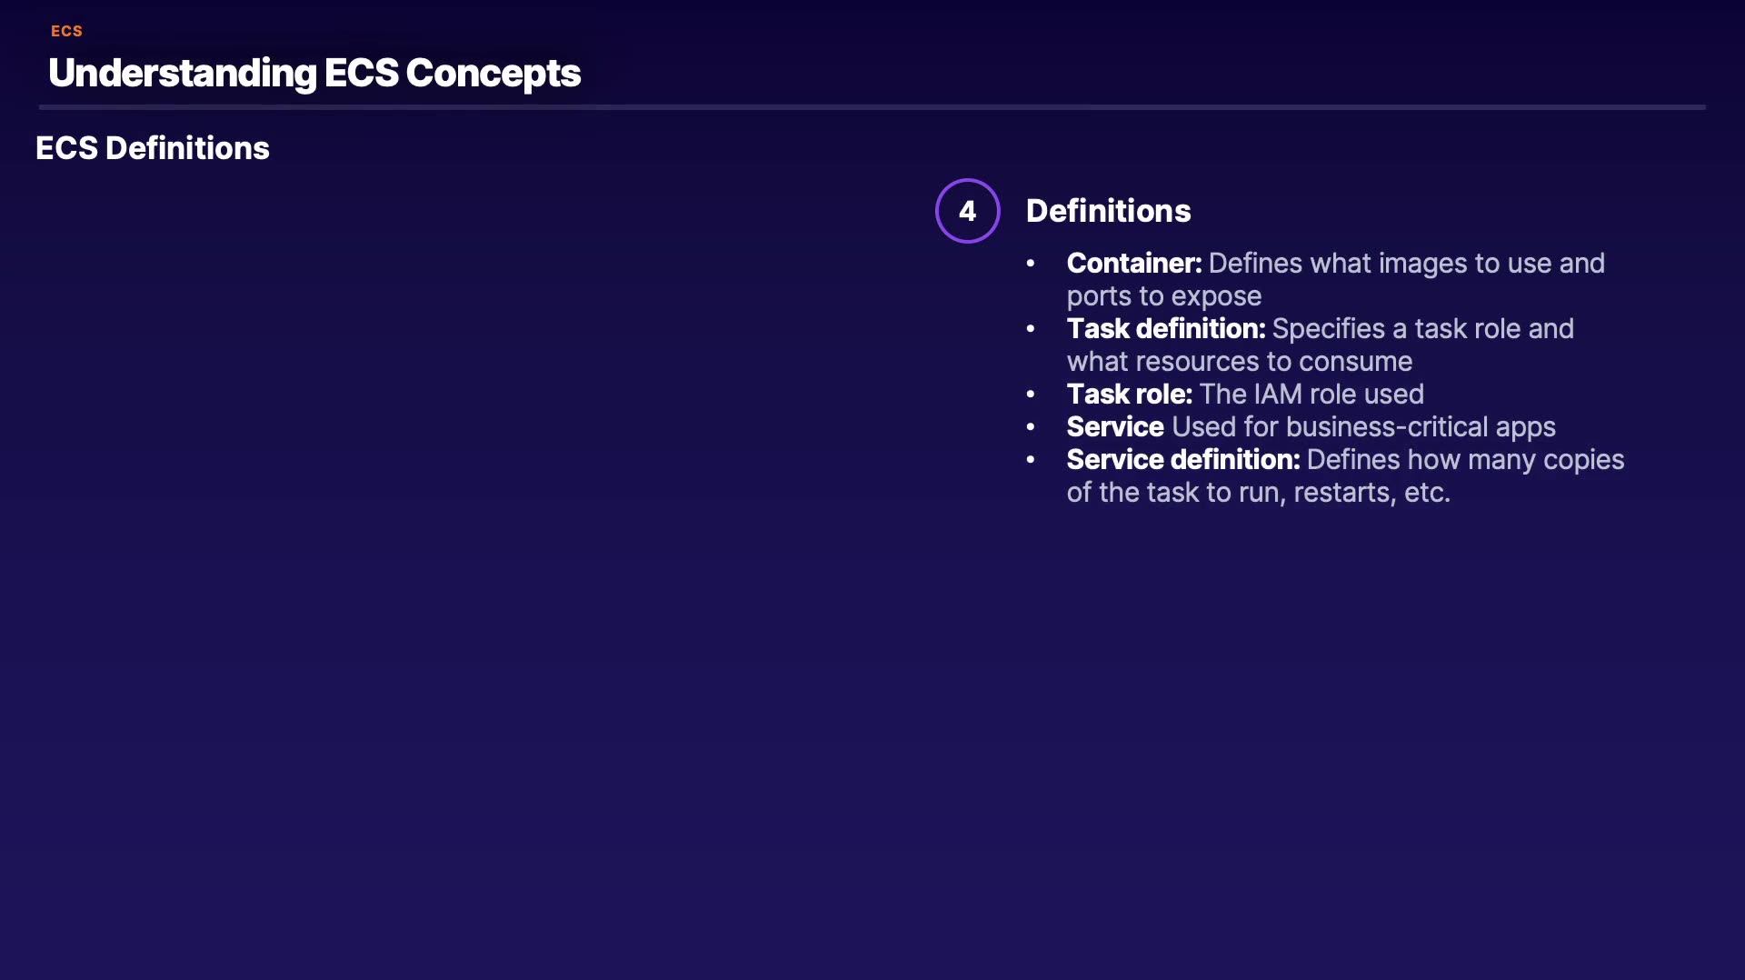Click the bullet dot beside Container
This screenshot has width=1745, height=980.
click(x=1031, y=264)
